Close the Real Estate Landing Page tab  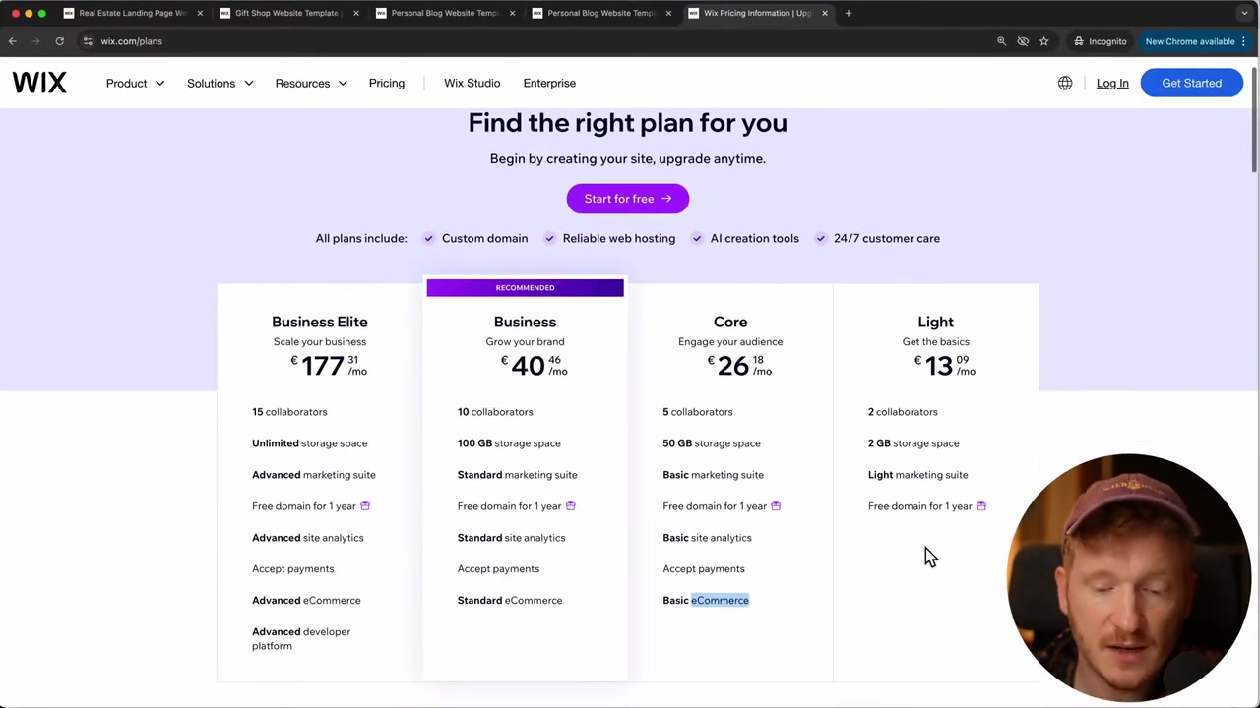tap(200, 13)
